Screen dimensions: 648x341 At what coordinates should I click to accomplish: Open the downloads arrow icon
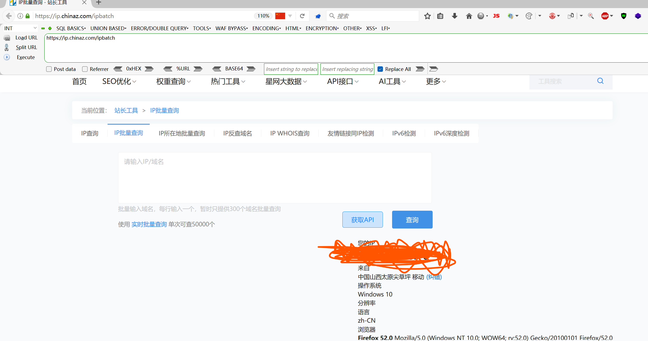point(455,16)
